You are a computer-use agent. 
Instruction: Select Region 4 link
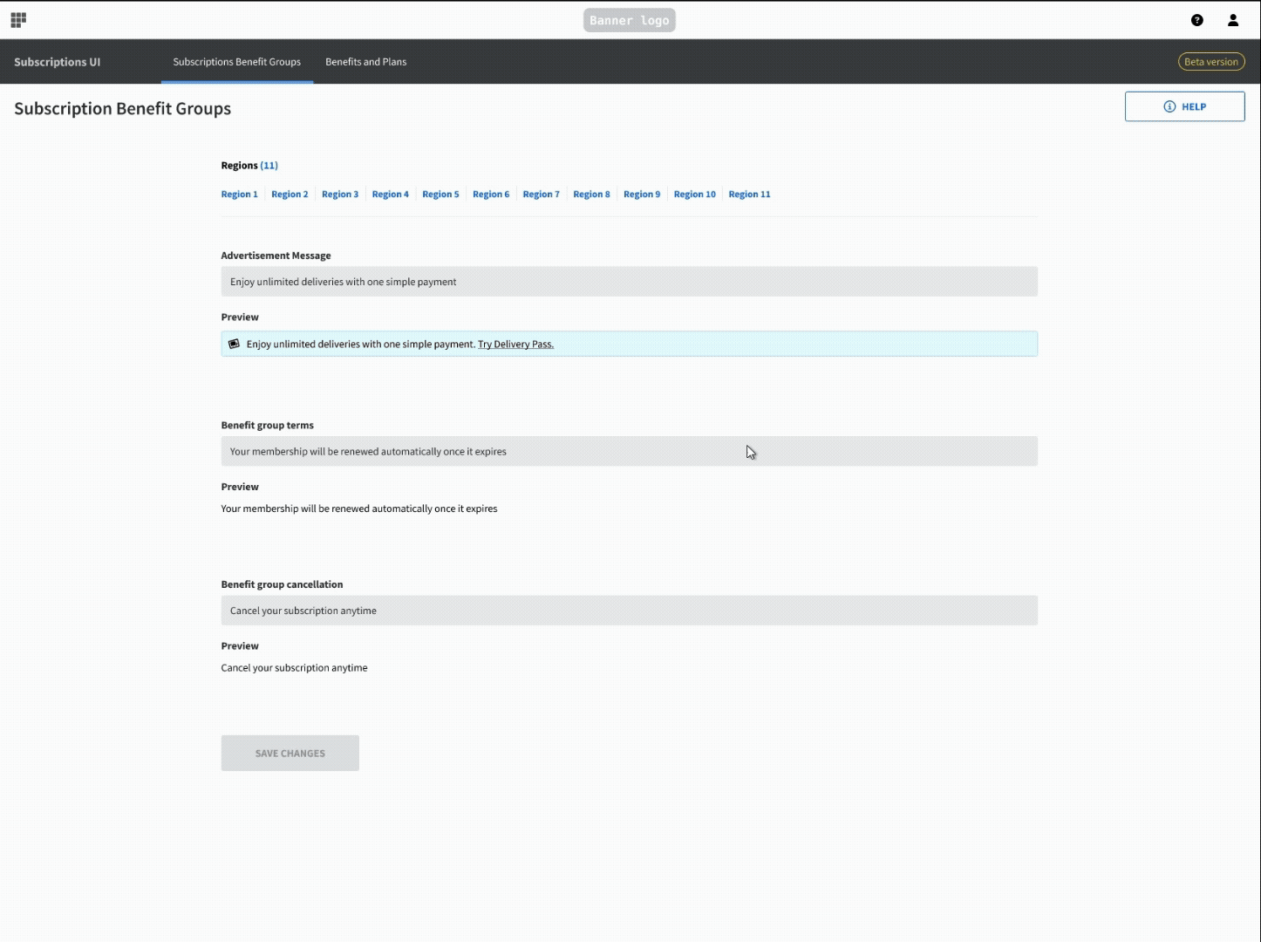391,195
